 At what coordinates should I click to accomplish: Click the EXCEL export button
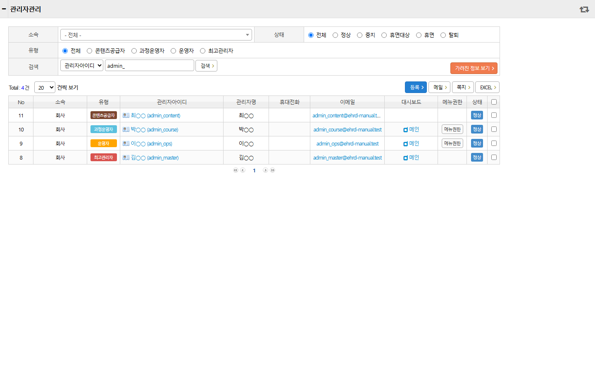pyautogui.click(x=488, y=87)
